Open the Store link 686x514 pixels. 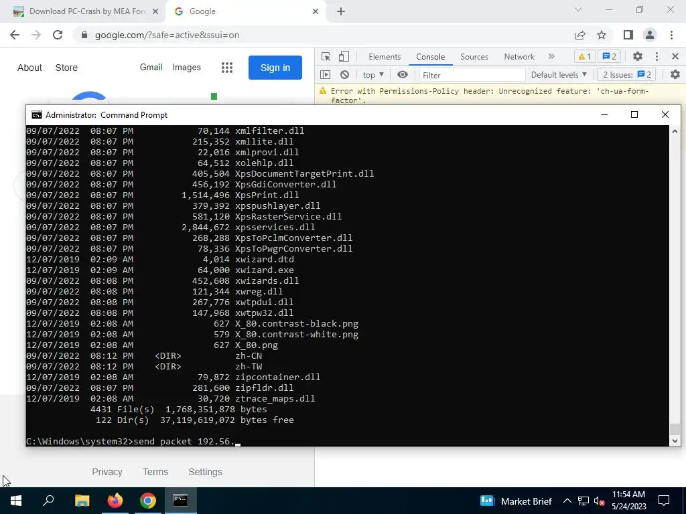tap(66, 68)
